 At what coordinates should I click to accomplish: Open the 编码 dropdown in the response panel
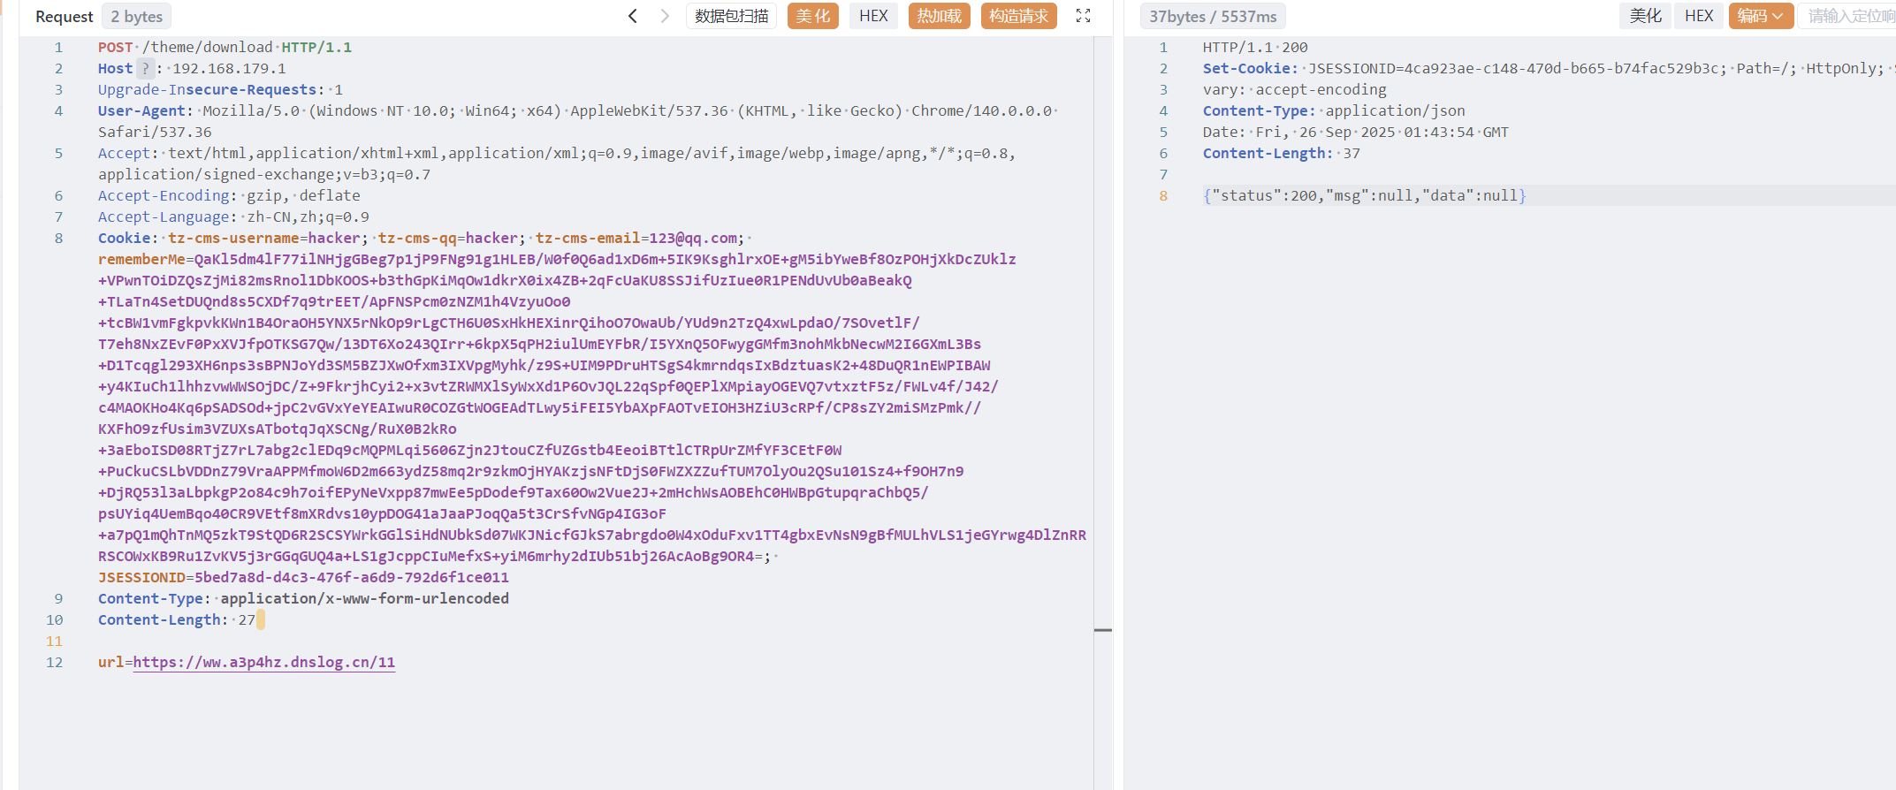point(1760,16)
